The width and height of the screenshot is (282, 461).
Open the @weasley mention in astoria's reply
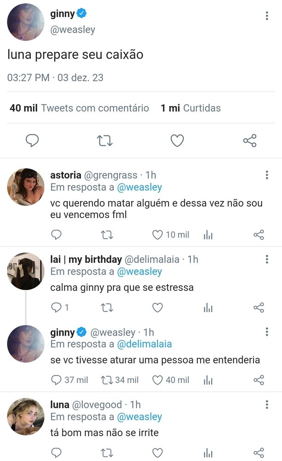click(139, 187)
